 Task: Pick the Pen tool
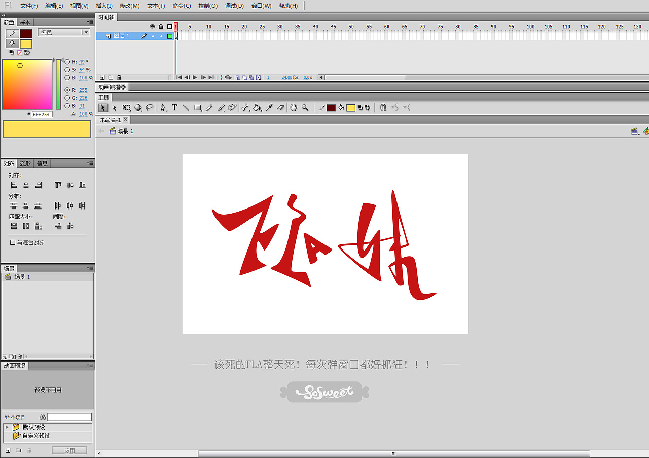pyautogui.click(x=163, y=107)
